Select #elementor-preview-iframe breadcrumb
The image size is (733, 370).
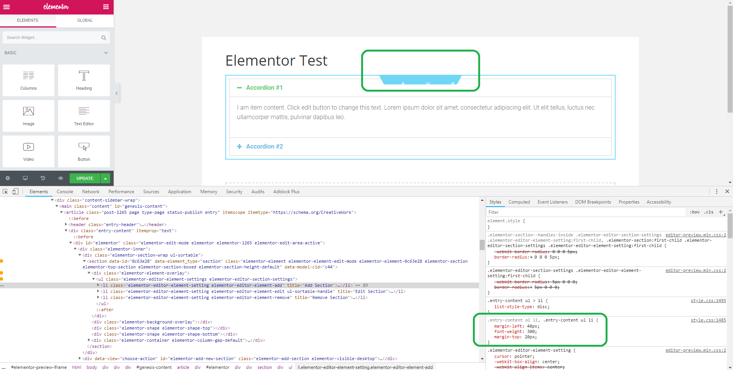(x=39, y=367)
